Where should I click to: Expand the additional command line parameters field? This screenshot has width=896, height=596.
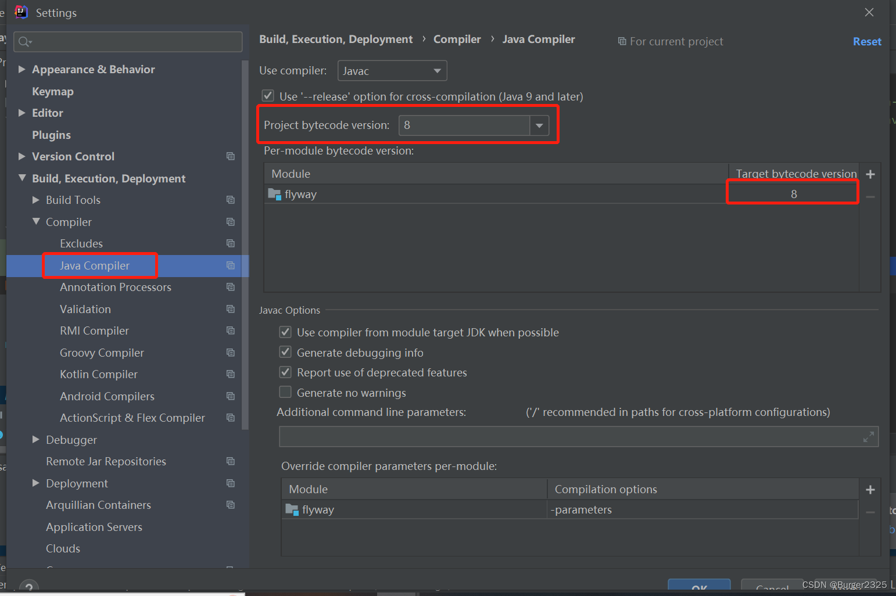coord(869,437)
